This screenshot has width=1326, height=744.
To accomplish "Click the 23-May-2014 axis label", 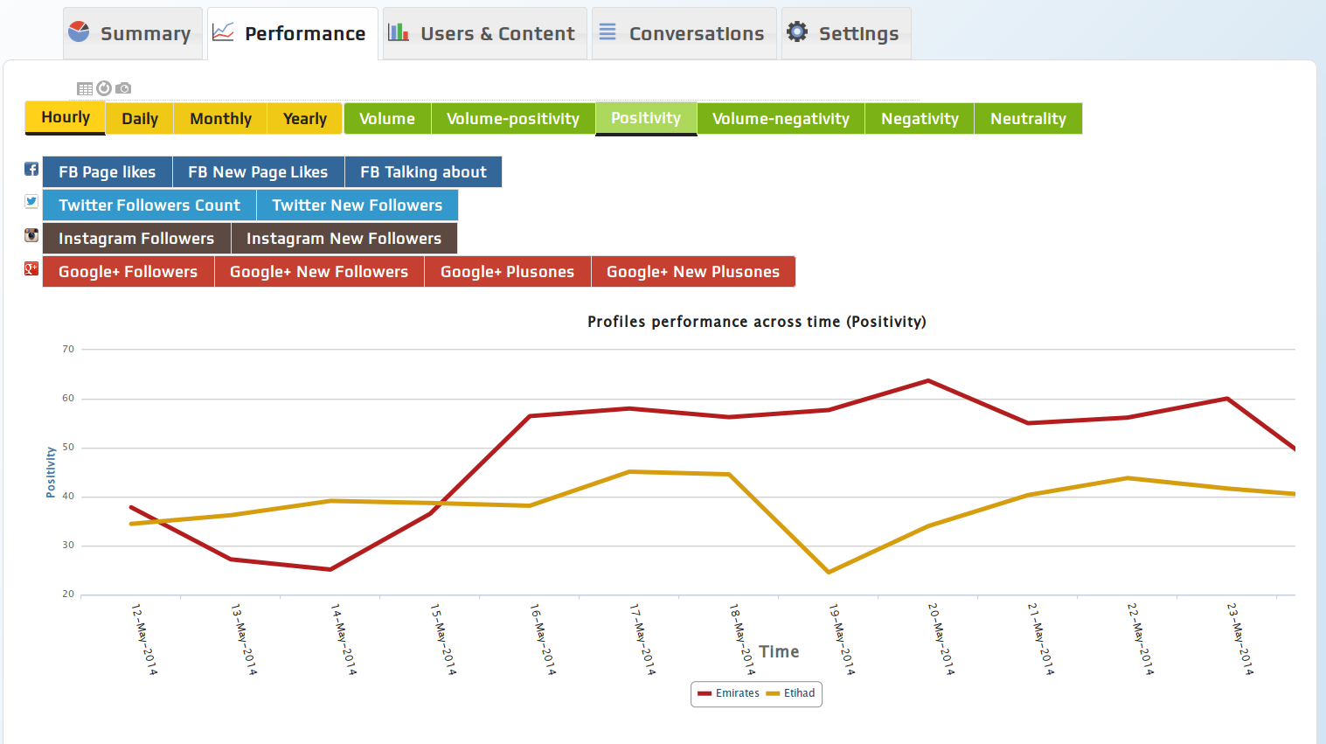I will (1240, 639).
